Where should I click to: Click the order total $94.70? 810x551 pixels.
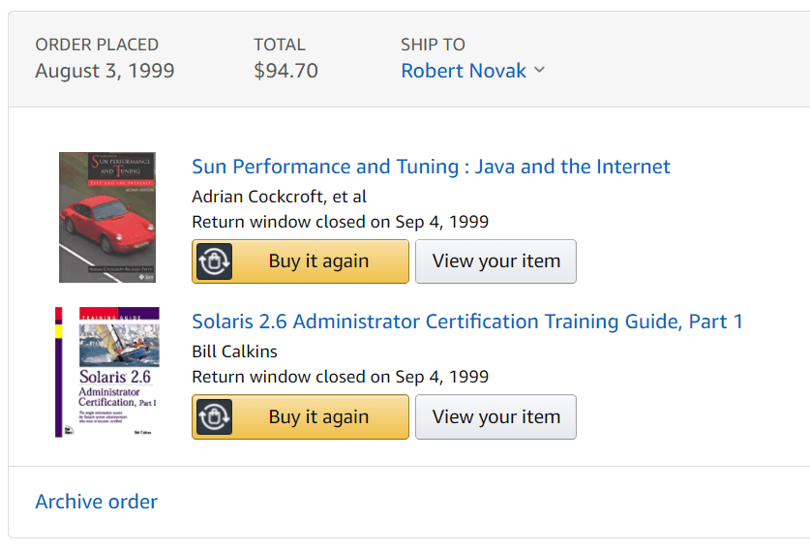point(285,71)
